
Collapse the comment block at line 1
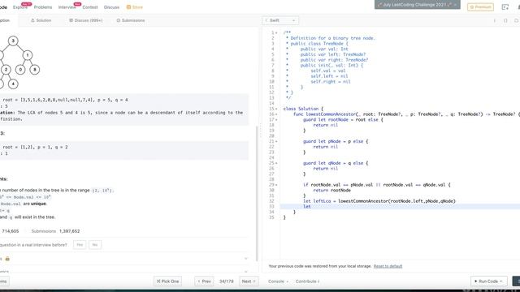coord(276,32)
